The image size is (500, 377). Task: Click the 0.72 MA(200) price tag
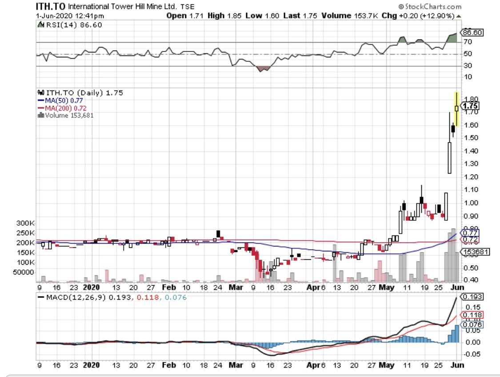(x=470, y=239)
